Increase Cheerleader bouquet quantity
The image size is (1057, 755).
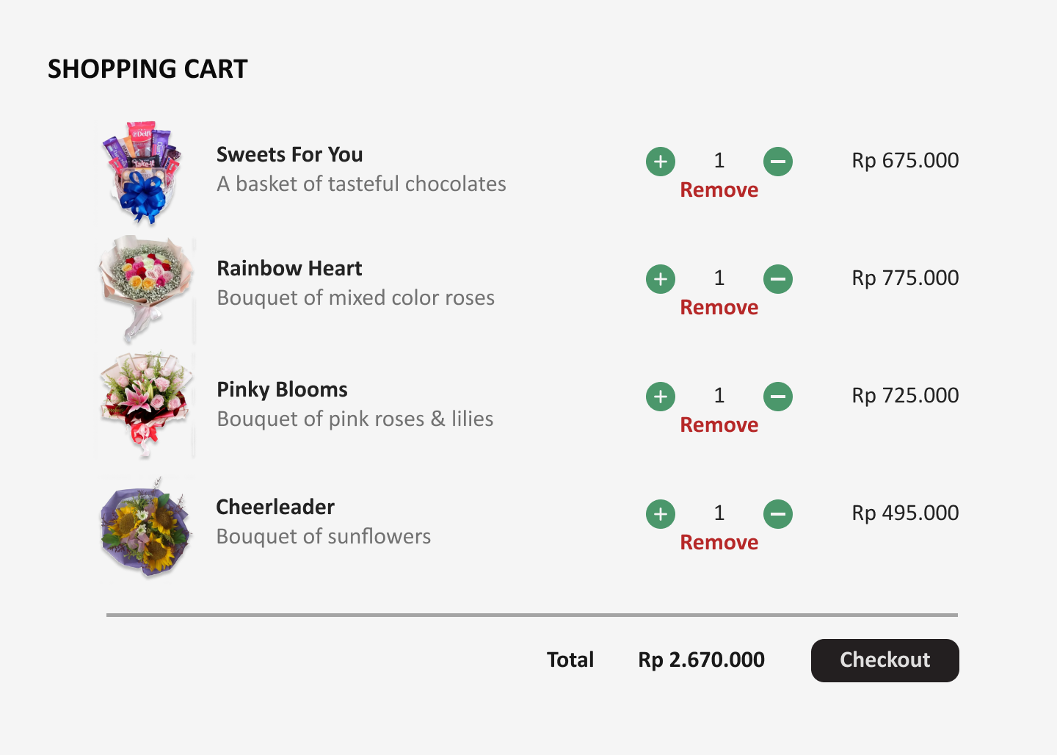[x=661, y=514]
